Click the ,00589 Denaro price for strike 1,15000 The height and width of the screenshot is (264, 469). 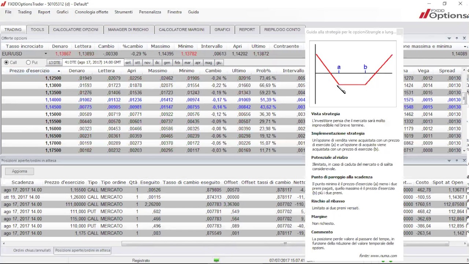coord(85,114)
